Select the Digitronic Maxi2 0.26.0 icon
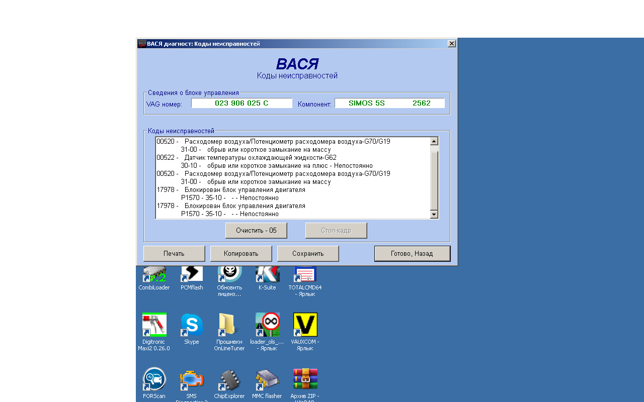 [x=154, y=326]
